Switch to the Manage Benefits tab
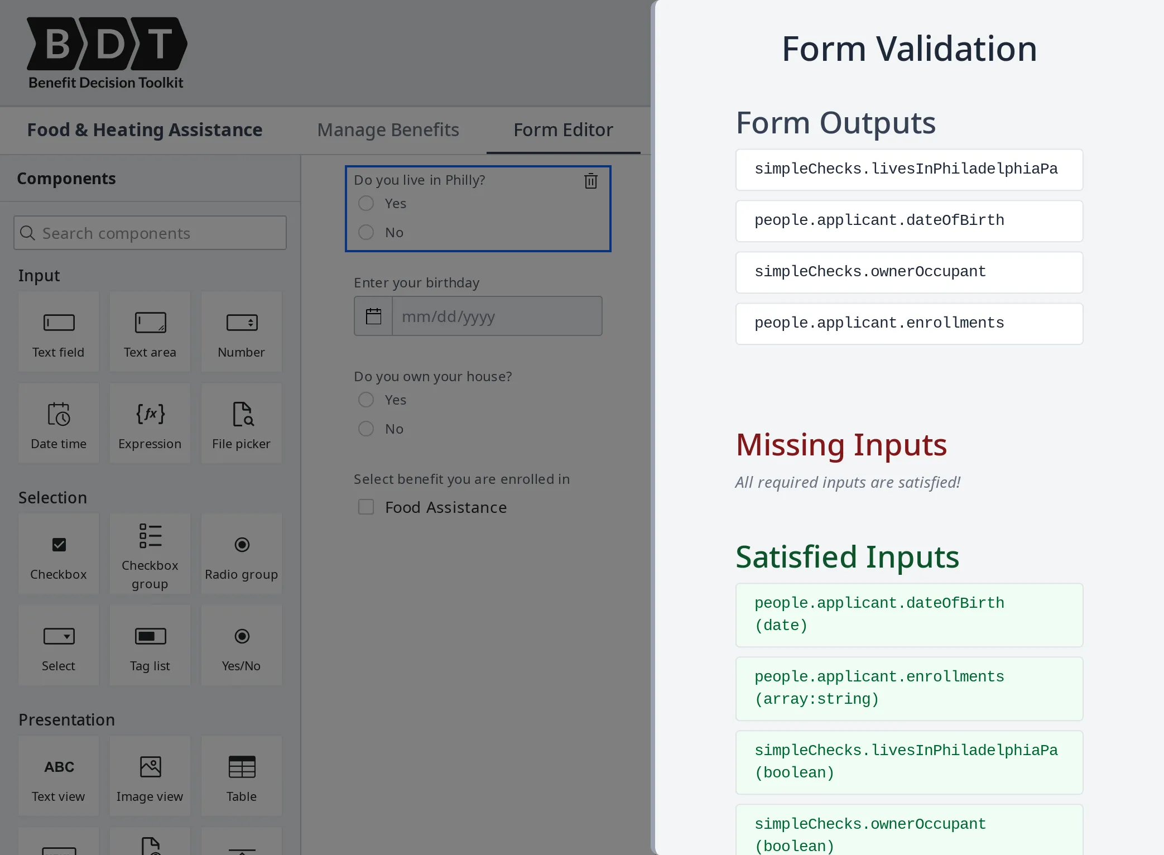 [388, 129]
